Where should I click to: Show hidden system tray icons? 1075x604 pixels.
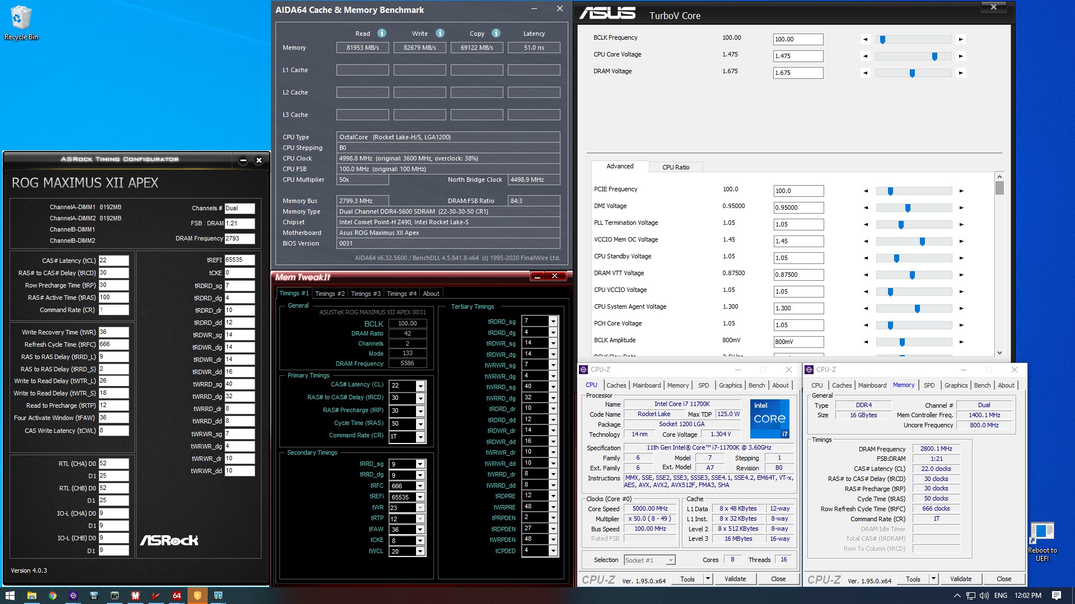coord(957,596)
